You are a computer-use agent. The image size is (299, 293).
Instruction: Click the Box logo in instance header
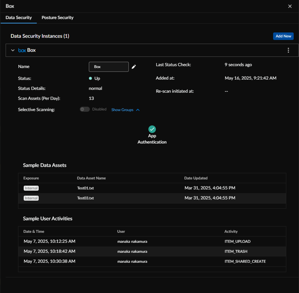(22, 50)
